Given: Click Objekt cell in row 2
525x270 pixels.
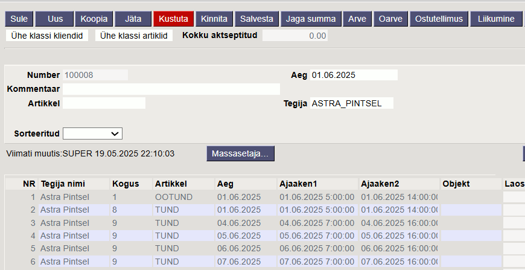Looking at the screenshot, I should (x=471, y=210).
